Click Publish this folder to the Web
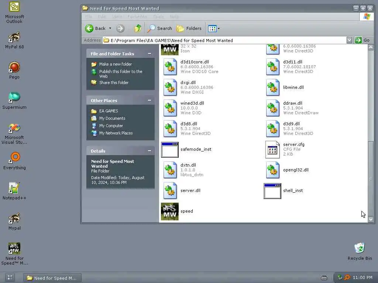Image resolution: width=378 pixels, height=283 pixels. 121,74
